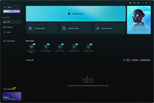Open Templates in the sidebar
Viewport: 154px width, 103px height.
(12, 27)
